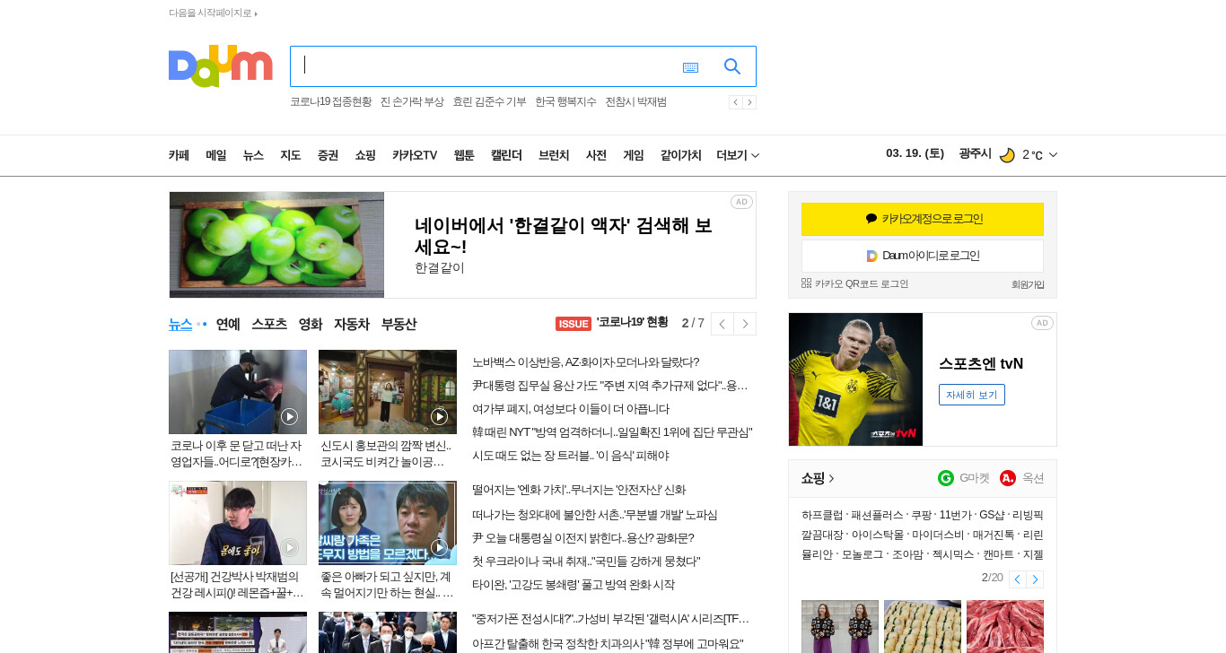This screenshot has width=1226, height=653.
Task: Open 웹툰 from the service menu
Action: pyautogui.click(x=464, y=155)
